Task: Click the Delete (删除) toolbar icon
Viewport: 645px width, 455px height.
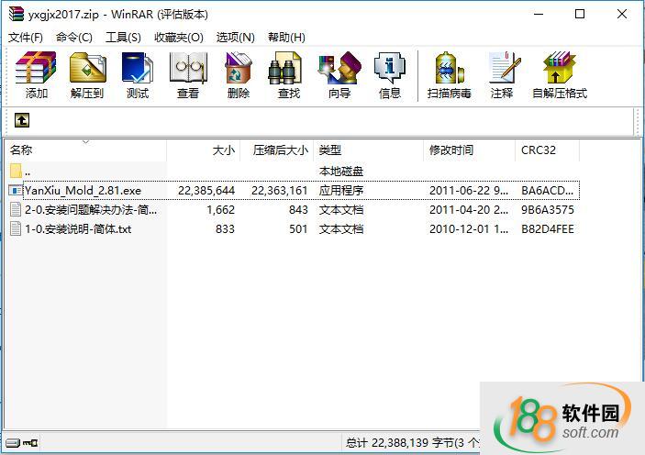Action: coord(239,75)
